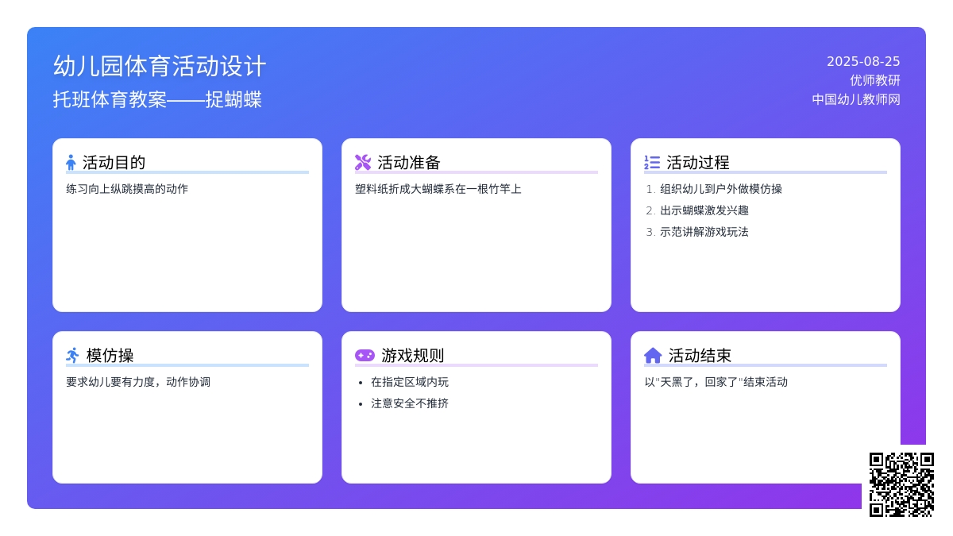Click the 活动目的 card heading
The height and width of the screenshot is (536, 953).
pyautogui.click(x=114, y=163)
